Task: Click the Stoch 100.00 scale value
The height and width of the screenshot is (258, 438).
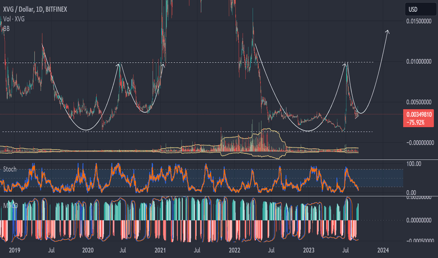Action: [x=414, y=164]
